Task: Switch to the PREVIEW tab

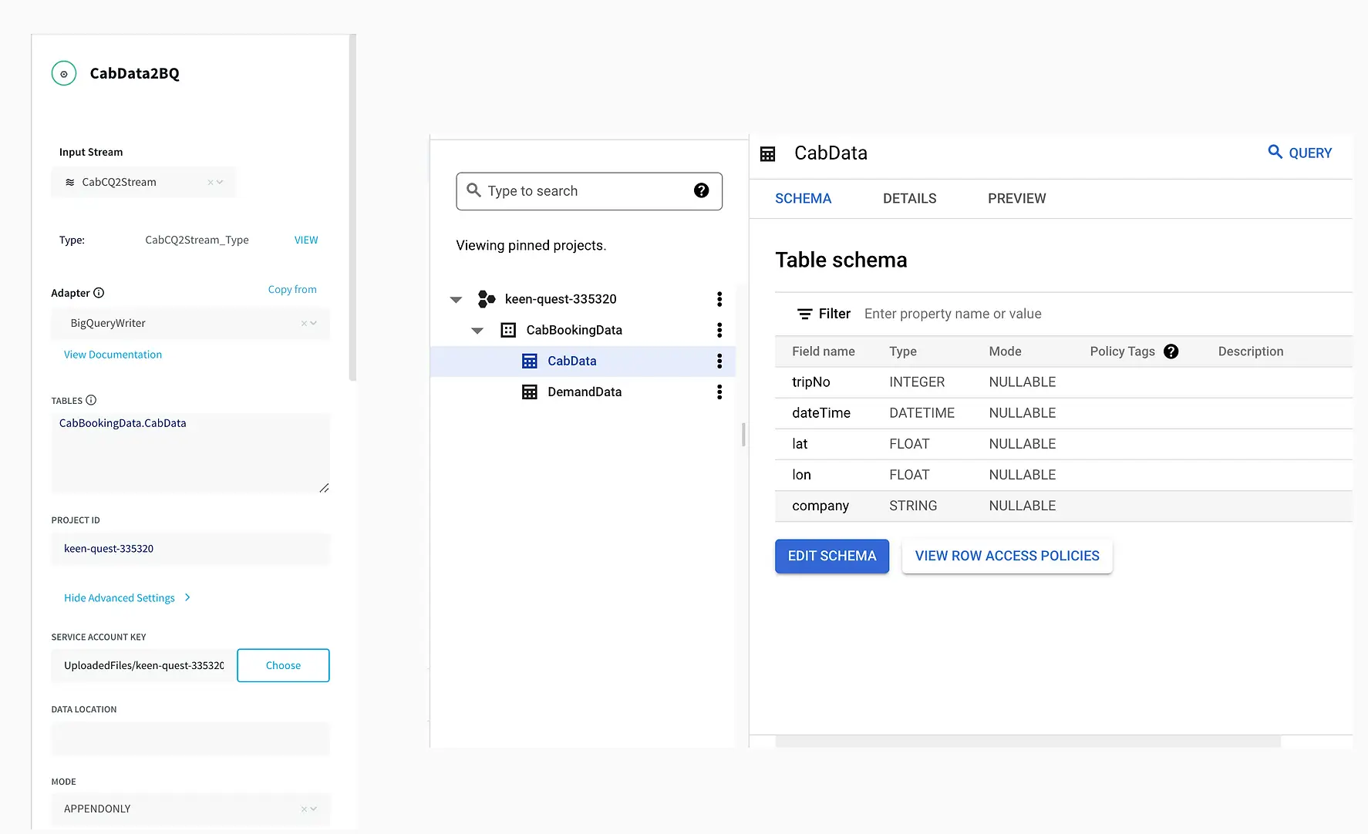Action: (x=1016, y=198)
